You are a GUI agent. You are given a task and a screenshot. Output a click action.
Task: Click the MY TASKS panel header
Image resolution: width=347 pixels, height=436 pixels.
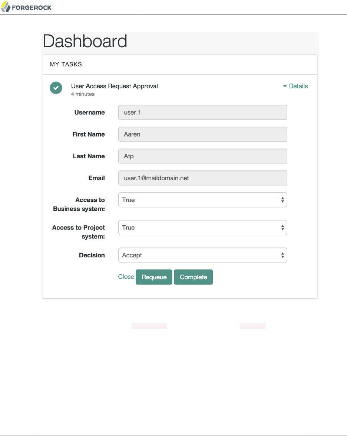(66, 64)
